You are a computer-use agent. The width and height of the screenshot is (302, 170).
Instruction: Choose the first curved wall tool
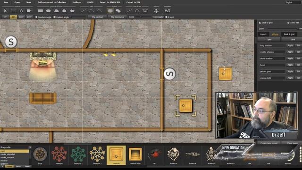tap(91, 11)
